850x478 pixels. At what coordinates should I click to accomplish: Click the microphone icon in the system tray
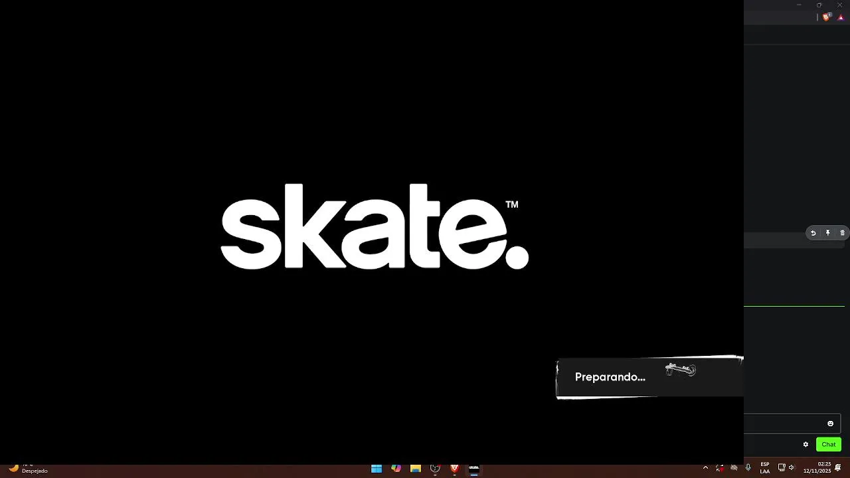point(748,468)
